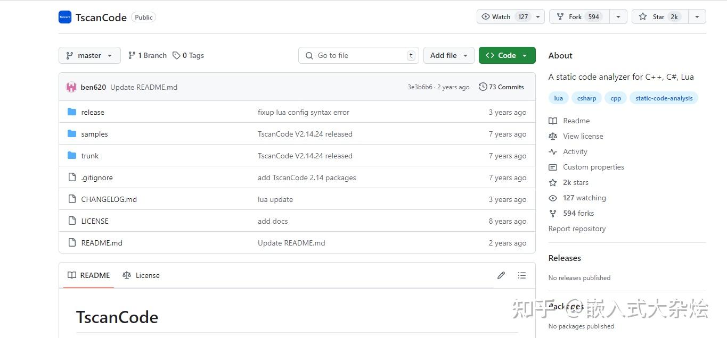This screenshot has width=727, height=338.
Task: Expand the green Code dropdown
Action: [507, 55]
